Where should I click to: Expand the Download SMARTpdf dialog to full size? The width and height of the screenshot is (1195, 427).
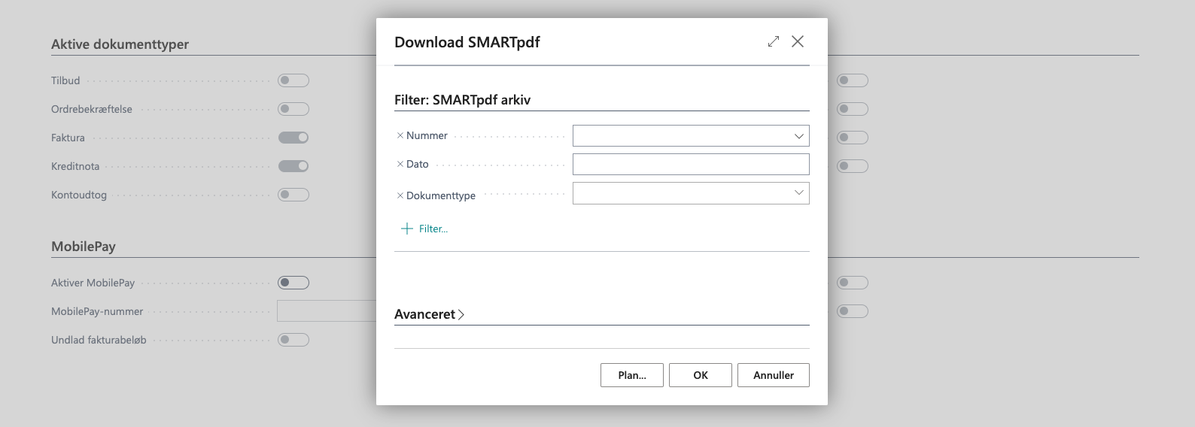pyautogui.click(x=774, y=41)
